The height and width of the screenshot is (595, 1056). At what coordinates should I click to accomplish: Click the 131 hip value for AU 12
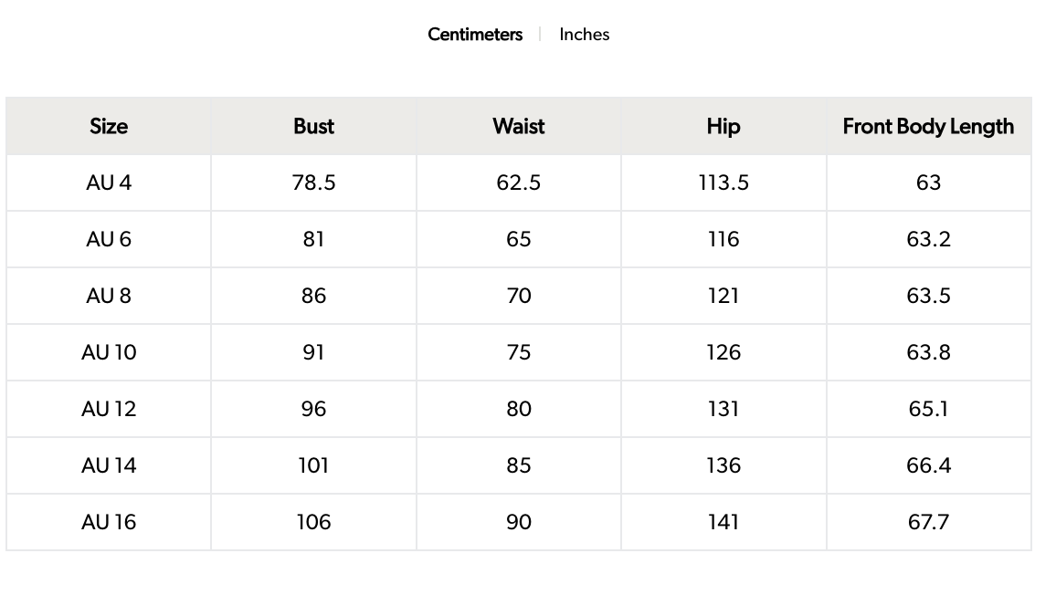(723, 409)
